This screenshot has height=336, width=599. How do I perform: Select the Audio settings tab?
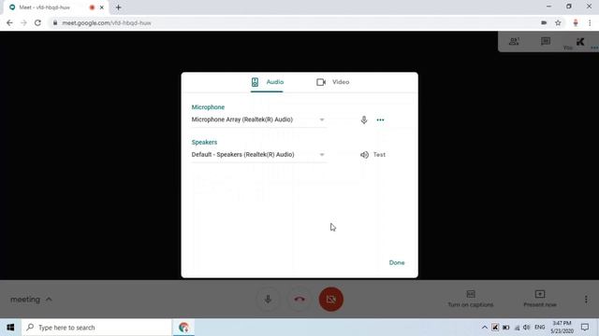tap(267, 82)
